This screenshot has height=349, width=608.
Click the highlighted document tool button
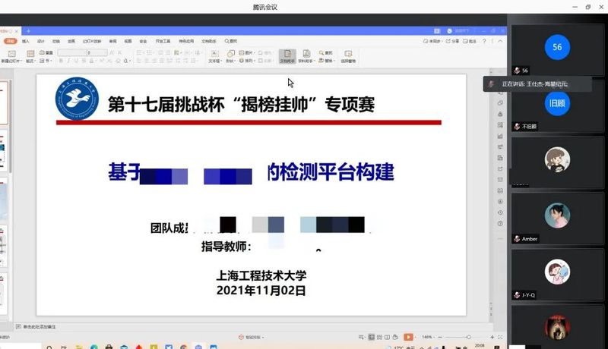(x=287, y=55)
